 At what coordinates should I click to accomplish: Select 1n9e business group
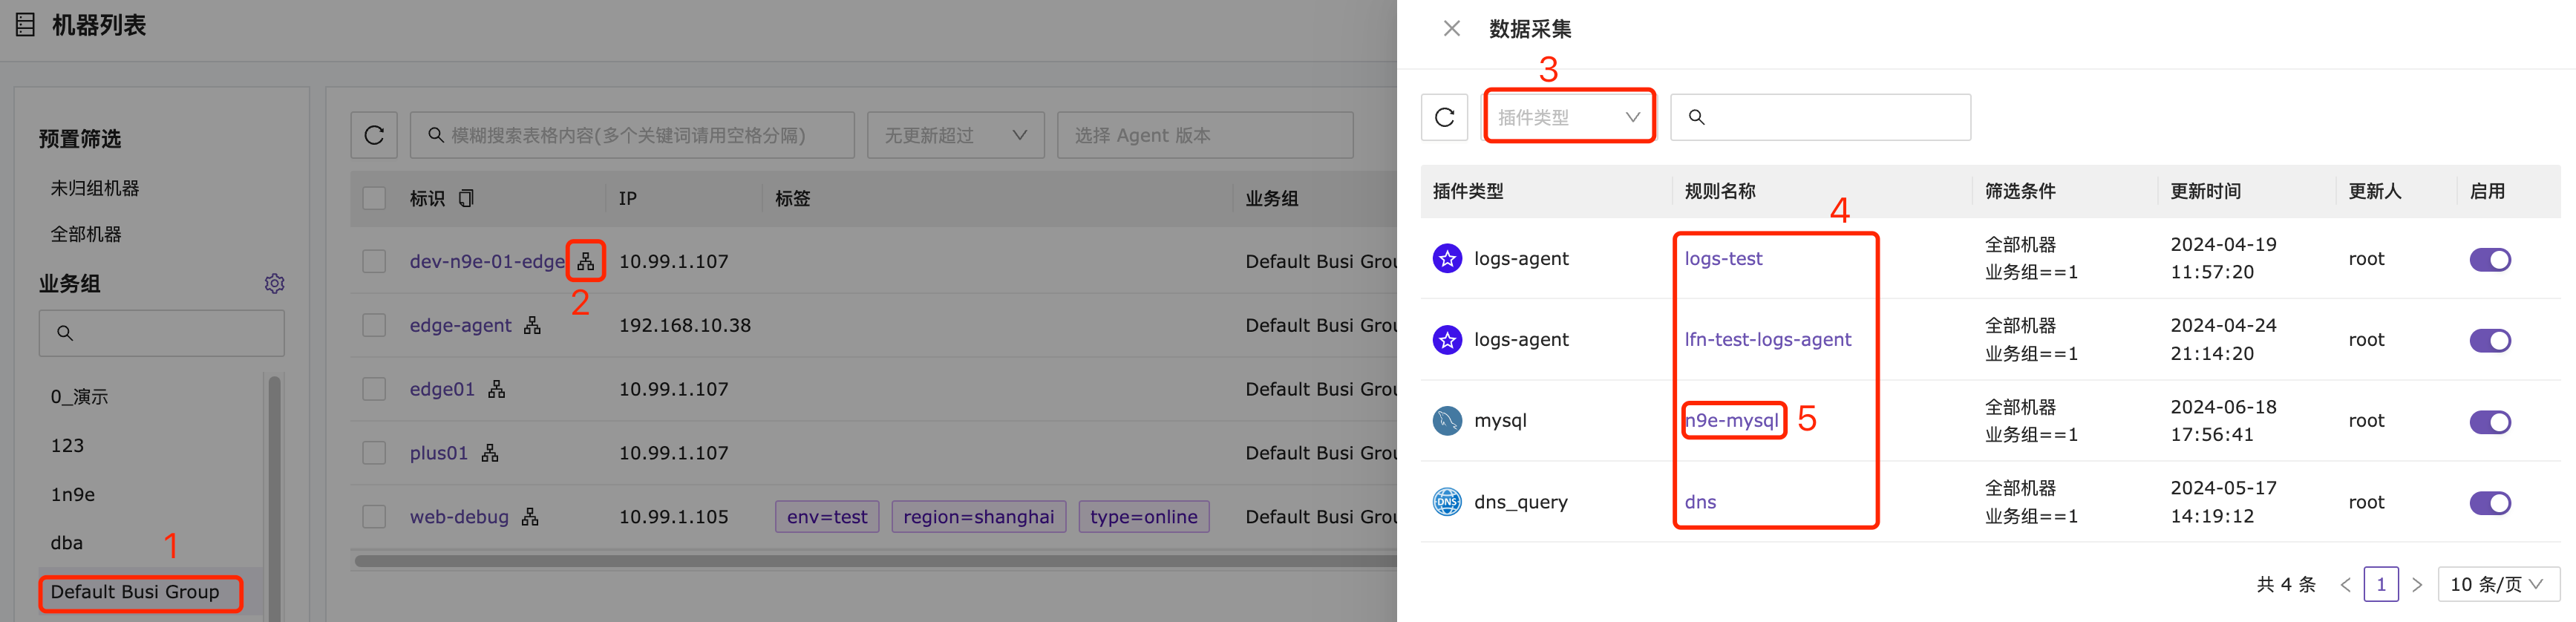tap(72, 495)
